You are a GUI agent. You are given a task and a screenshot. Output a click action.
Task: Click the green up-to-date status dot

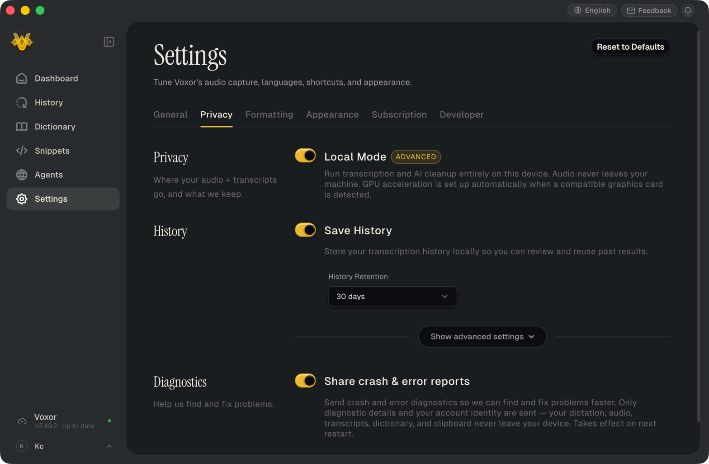tap(109, 421)
